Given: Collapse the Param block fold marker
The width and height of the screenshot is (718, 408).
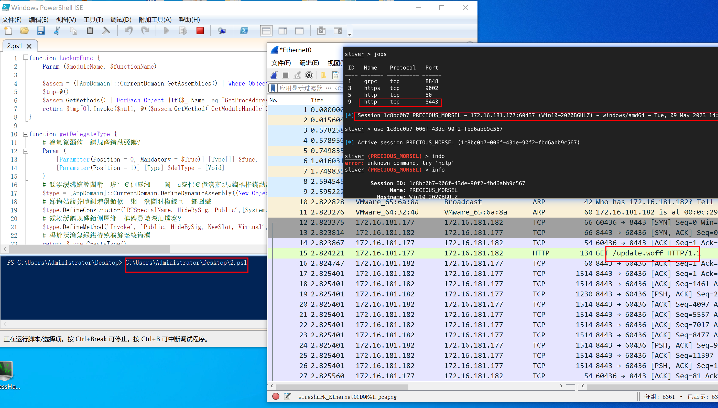Looking at the screenshot, I should pos(26,151).
